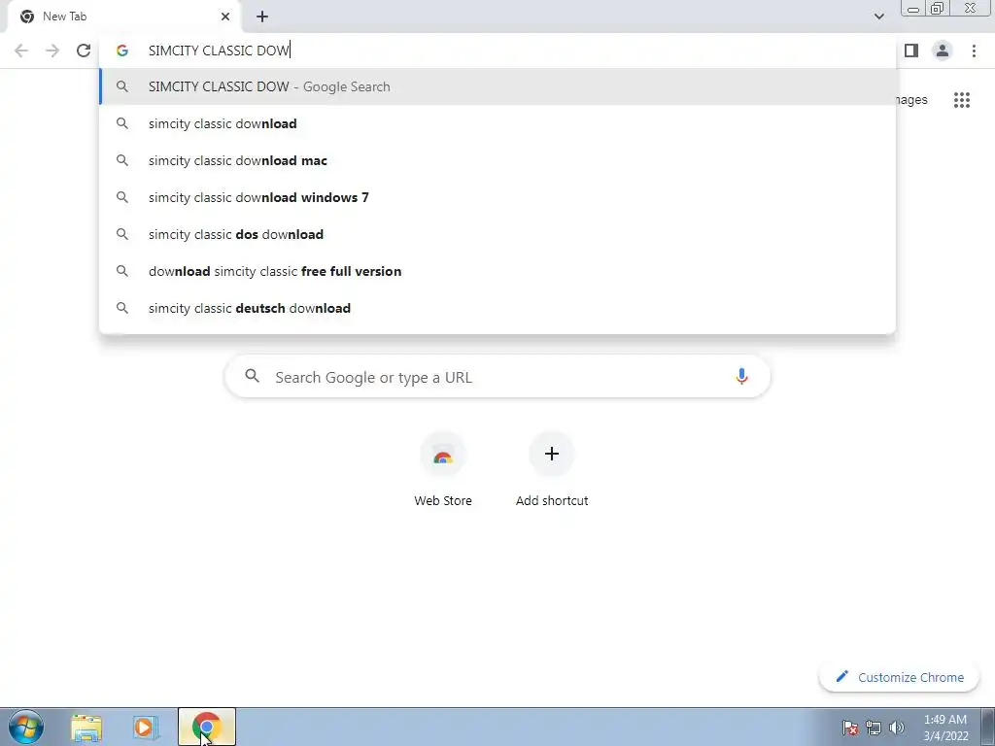This screenshot has width=995, height=746.
Task: Select 'simcity classic deutsch download' suggestion
Action: tap(497, 308)
